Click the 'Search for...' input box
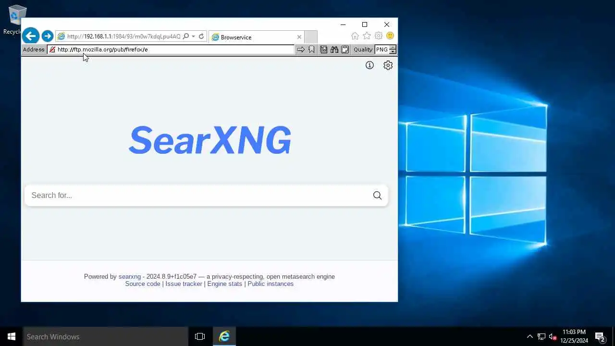 pyautogui.click(x=197, y=195)
